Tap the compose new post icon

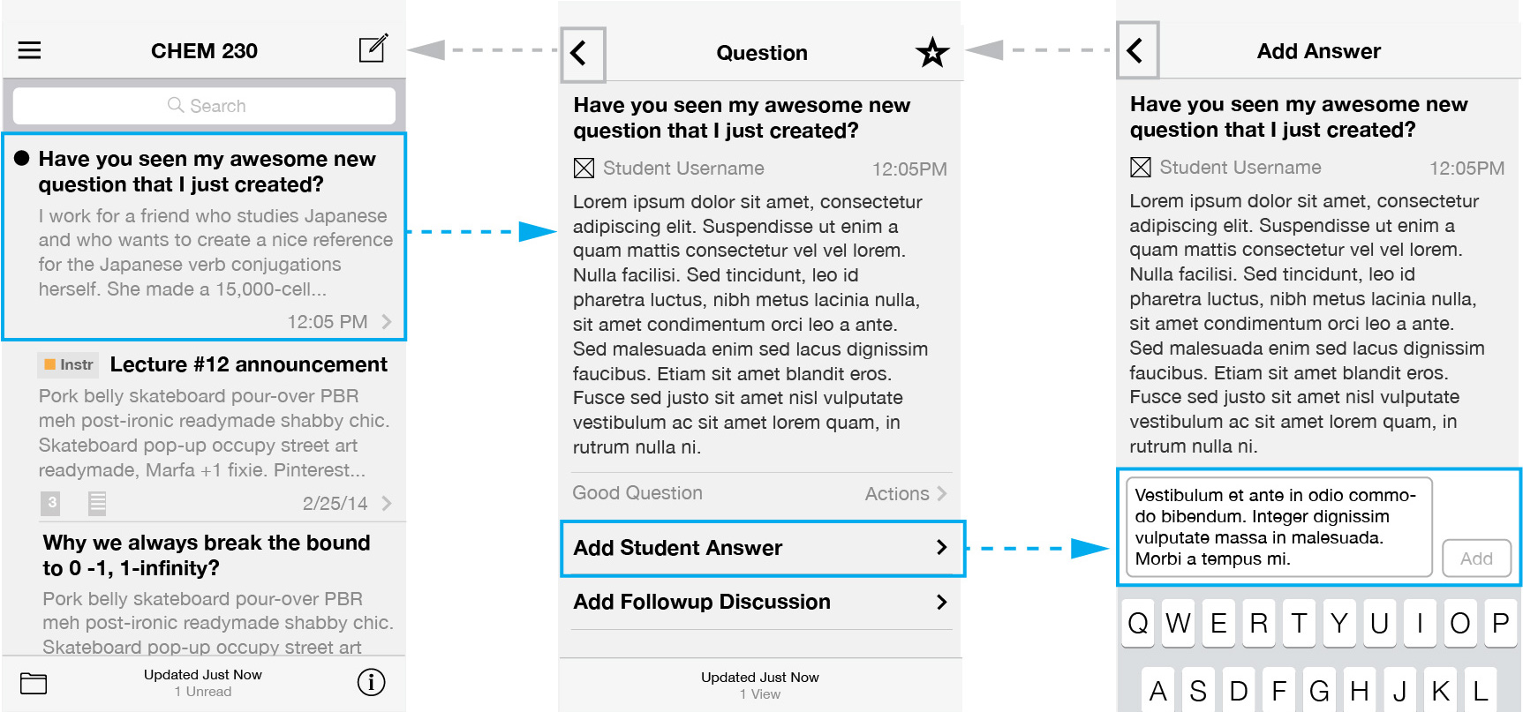[373, 49]
